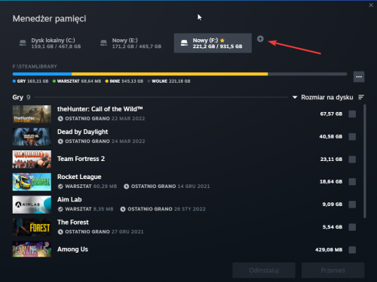Switch to Dysk lokalny (C:) drive tab

click(x=51, y=43)
